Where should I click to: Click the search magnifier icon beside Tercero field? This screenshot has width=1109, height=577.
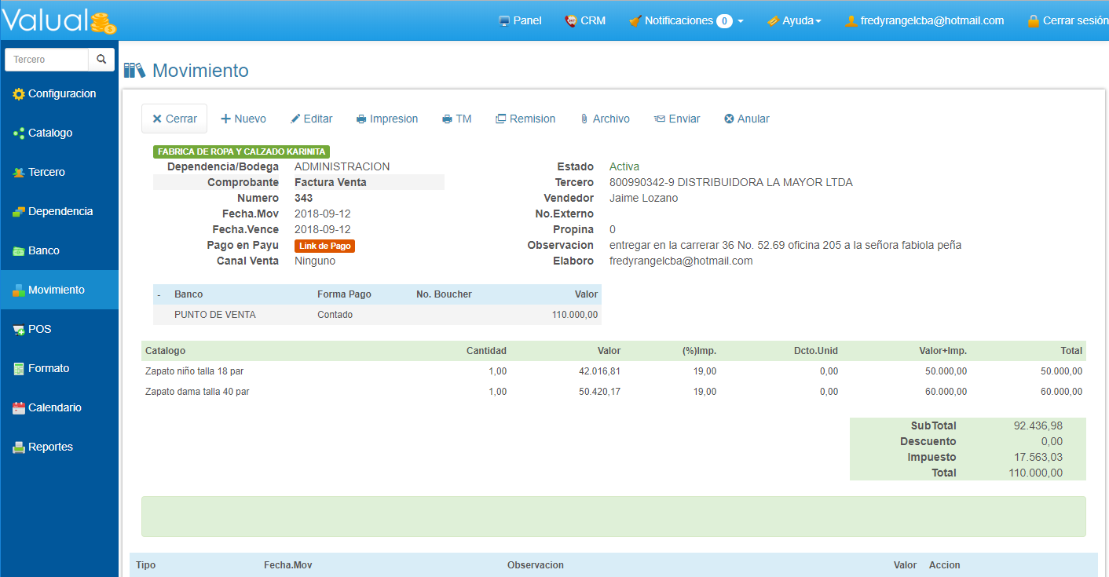(101, 59)
